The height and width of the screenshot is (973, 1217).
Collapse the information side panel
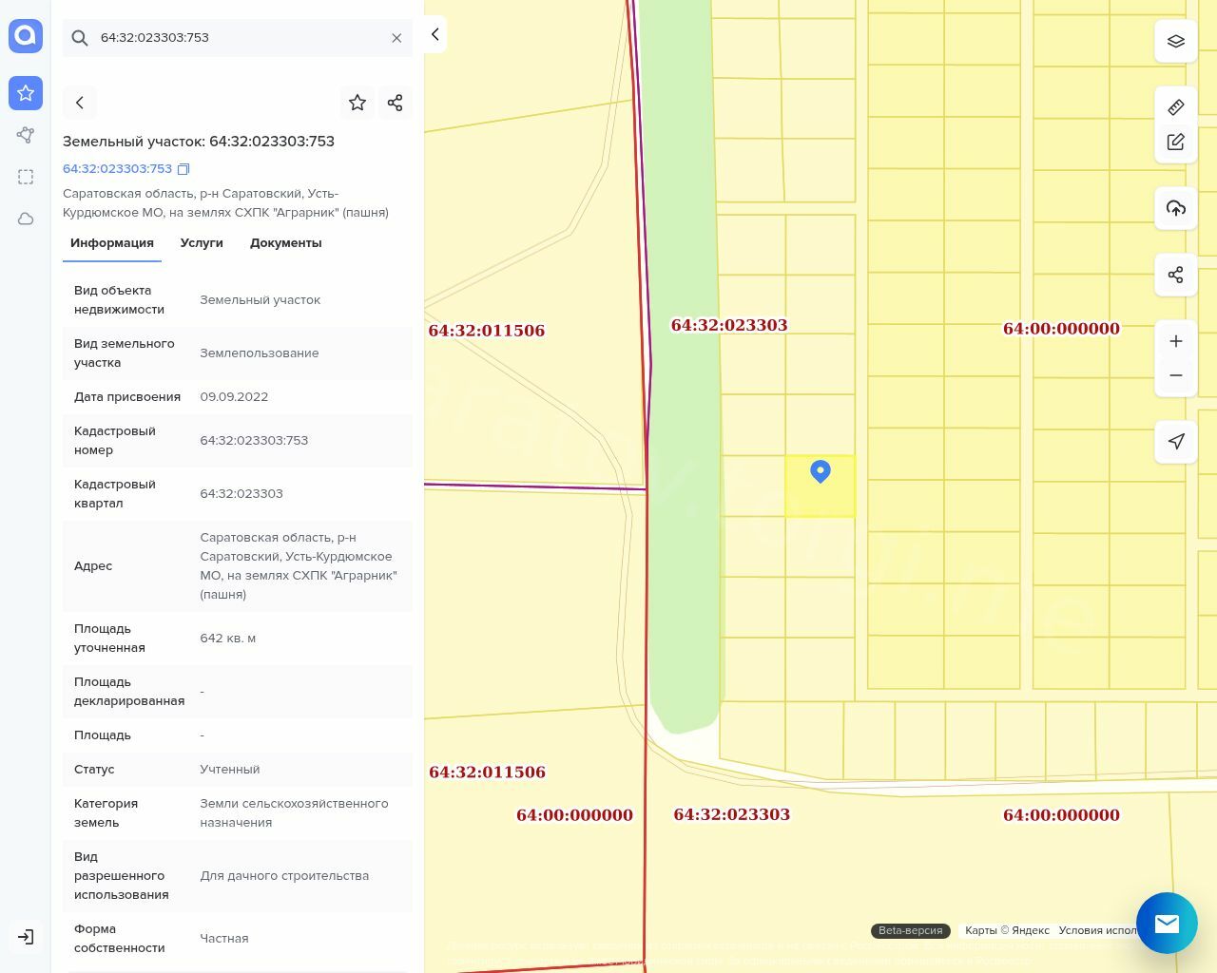(x=435, y=34)
